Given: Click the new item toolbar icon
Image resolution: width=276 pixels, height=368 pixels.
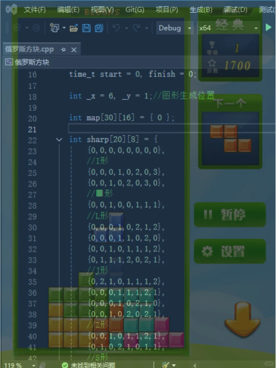Looking at the screenshot, I should 54,28.
